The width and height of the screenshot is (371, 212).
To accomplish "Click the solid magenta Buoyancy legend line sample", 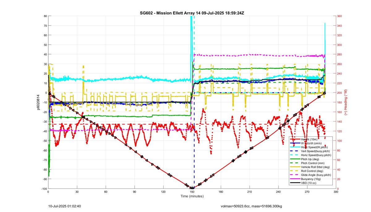I will pos(295,179).
